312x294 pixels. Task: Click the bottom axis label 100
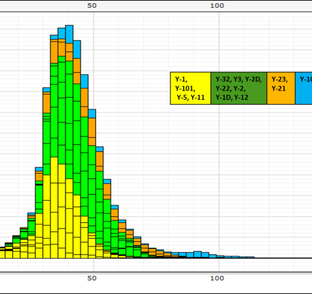pyautogui.click(x=217, y=278)
